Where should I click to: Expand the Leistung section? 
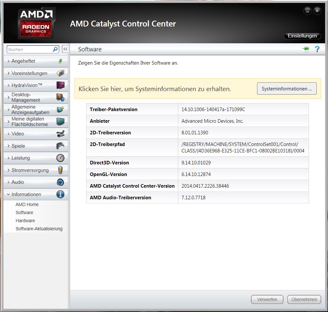pos(36,158)
